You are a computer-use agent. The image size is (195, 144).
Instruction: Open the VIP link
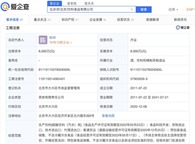tap(190, 10)
